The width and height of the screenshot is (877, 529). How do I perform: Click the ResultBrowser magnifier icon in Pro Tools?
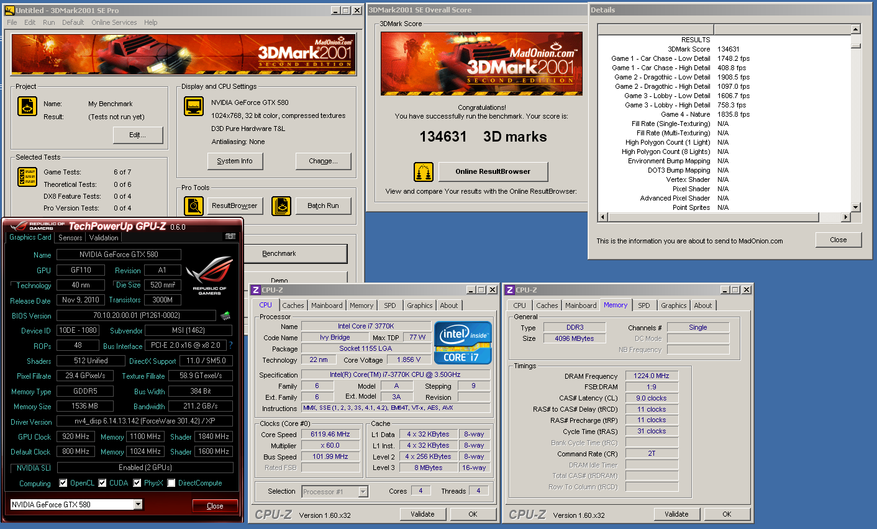tap(194, 206)
